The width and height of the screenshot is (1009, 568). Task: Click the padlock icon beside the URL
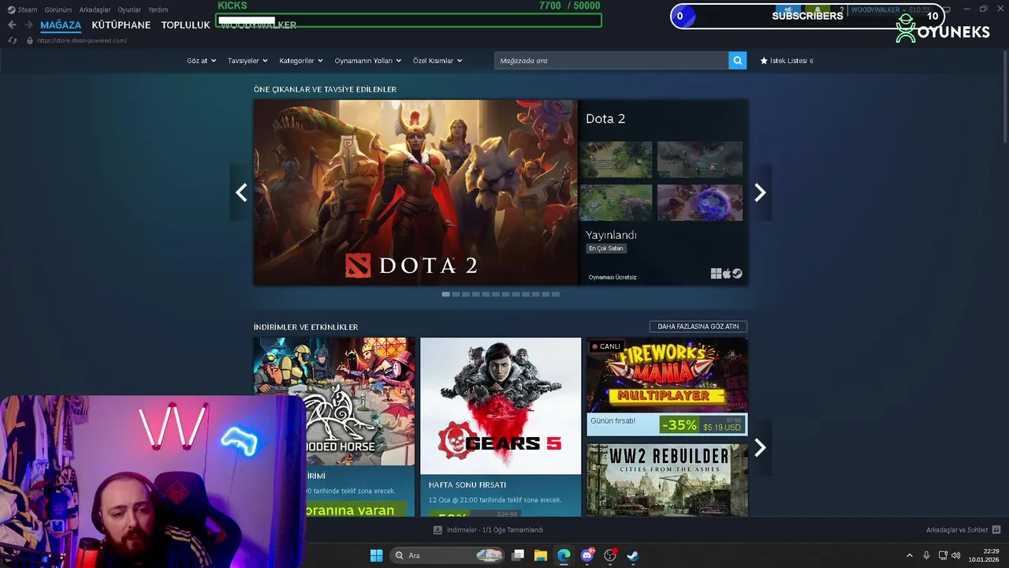tap(32, 40)
